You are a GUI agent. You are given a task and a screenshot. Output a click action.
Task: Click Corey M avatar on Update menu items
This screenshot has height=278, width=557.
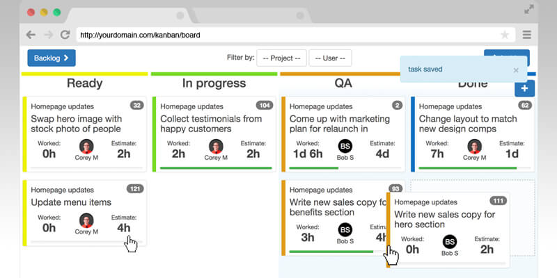click(x=86, y=220)
